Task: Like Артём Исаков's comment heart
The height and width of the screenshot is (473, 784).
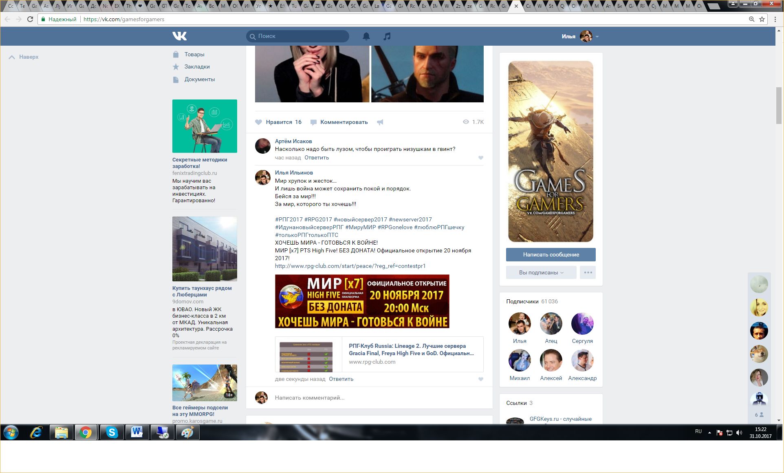Action: 480,158
